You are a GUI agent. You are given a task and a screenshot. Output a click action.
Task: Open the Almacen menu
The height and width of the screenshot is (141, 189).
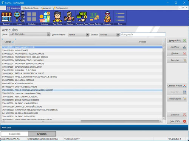46,8
